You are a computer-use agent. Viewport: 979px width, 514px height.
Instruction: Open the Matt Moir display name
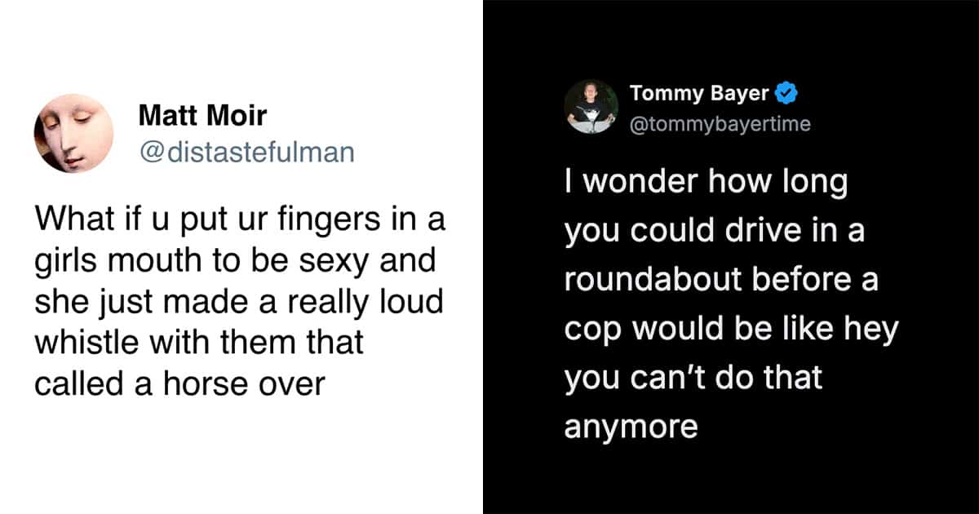click(202, 115)
